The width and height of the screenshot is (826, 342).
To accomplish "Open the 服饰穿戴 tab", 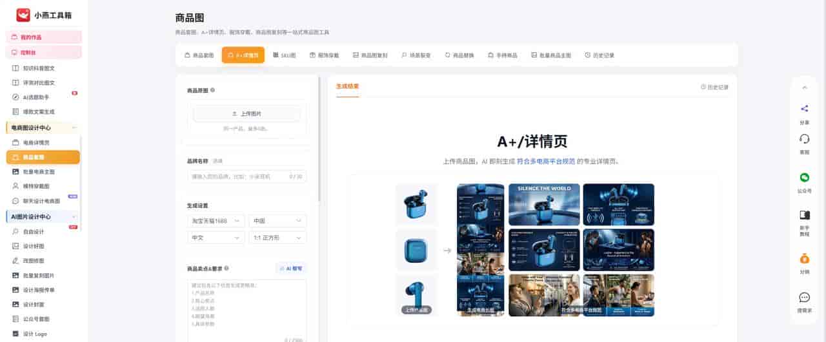I will tap(325, 55).
